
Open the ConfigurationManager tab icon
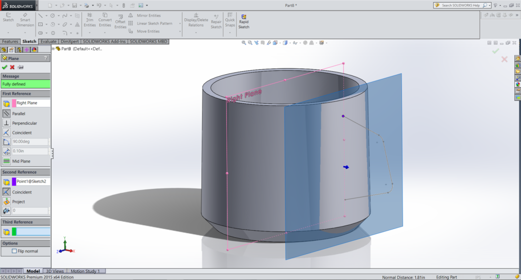pos(19,49)
